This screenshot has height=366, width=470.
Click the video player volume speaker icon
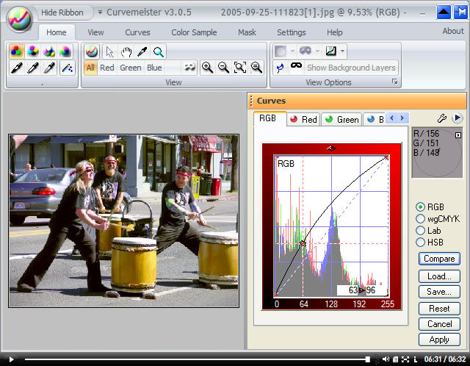click(386, 359)
